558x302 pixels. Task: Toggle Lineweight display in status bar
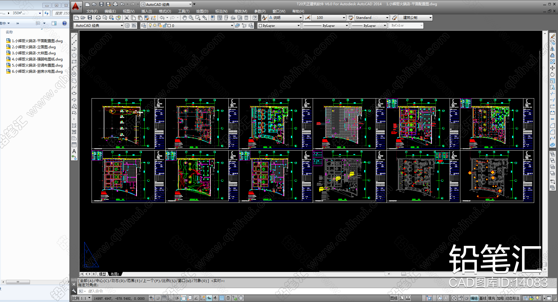[x=215, y=298]
